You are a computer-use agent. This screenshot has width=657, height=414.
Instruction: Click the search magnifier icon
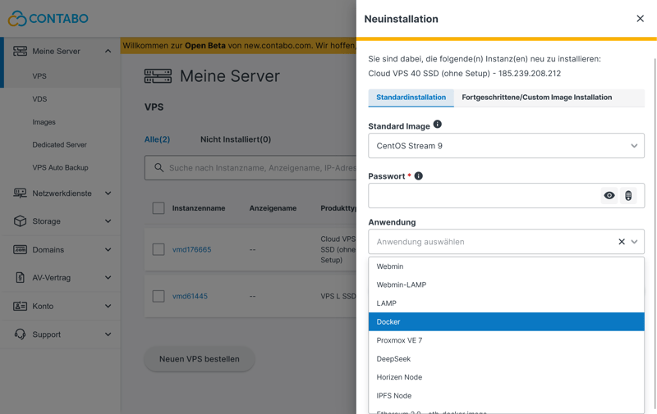coord(159,168)
